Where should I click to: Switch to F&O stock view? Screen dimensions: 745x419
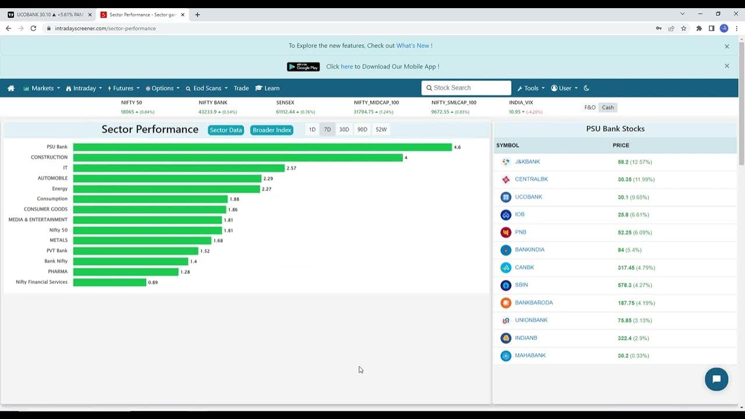tap(590, 108)
